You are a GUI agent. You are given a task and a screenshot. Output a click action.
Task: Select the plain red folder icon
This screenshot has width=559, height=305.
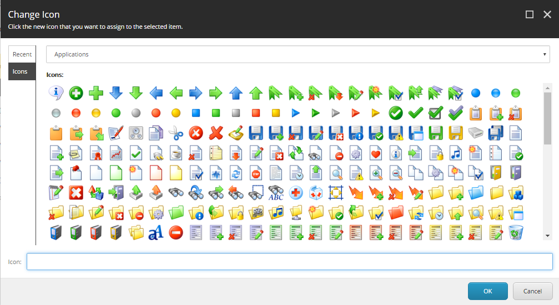pyautogui.click(x=396, y=213)
